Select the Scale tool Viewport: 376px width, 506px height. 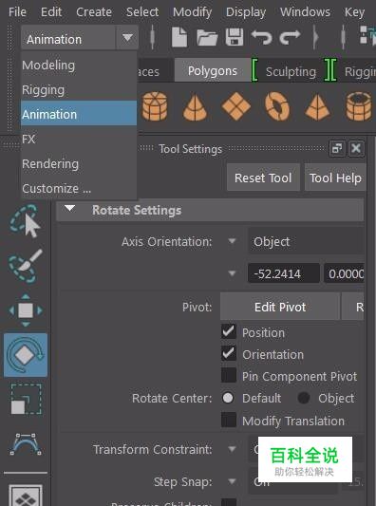[x=26, y=399]
